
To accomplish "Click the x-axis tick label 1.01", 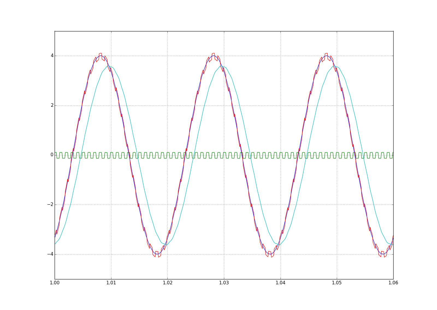I will pos(111,283).
